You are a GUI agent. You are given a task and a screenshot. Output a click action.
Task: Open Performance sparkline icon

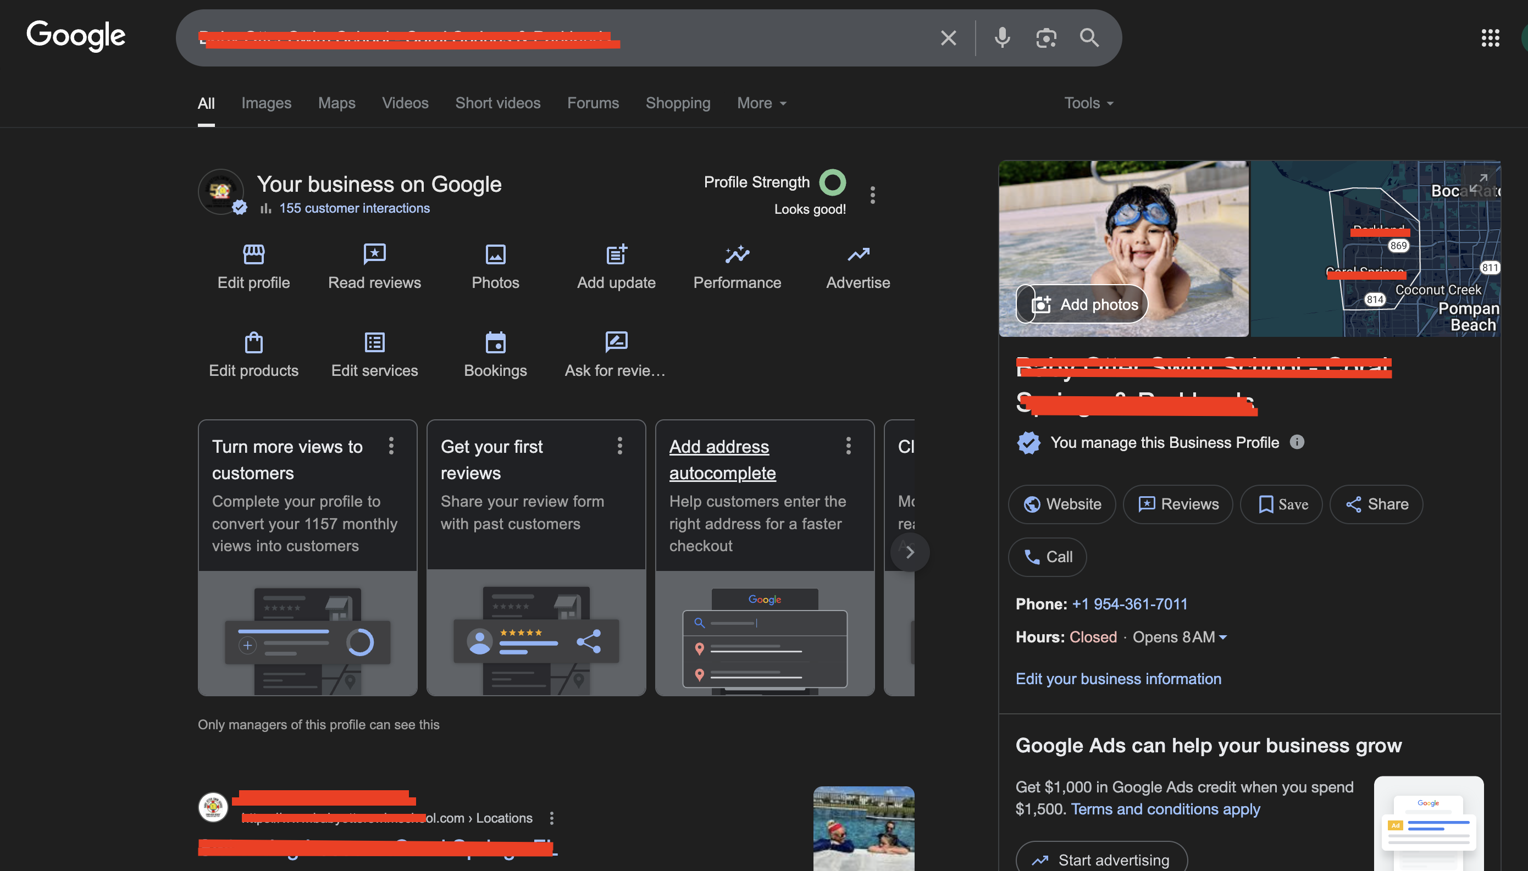tap(737, 254)
